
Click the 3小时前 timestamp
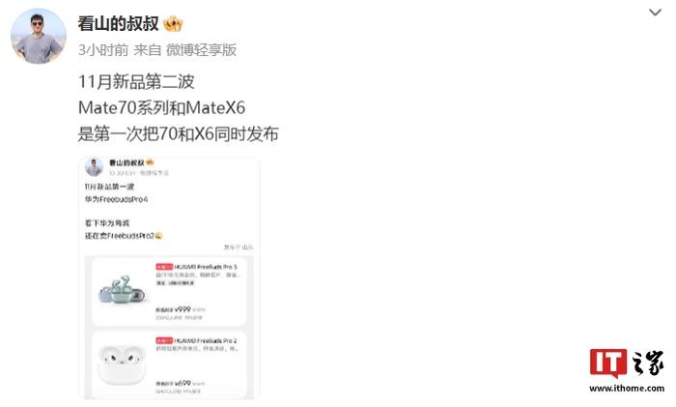[103, 50]
